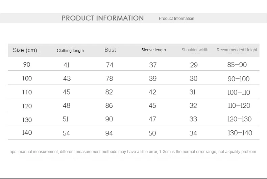Select sleeve length value 47
Viewport: 267px width, 179px height.
(x=153, y=119)
